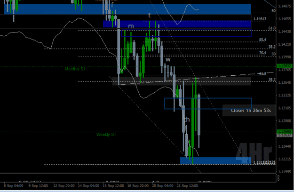This screenshot has height=192, width=294.
Task: Click the 76.4 Fibonacci level label
Action: click(262, 53)
